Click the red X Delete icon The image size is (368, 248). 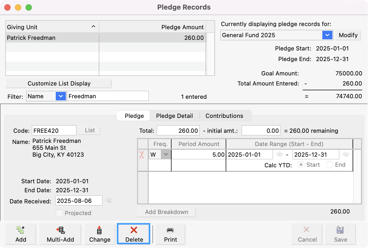pyautogui.click(x=133, y=230)
